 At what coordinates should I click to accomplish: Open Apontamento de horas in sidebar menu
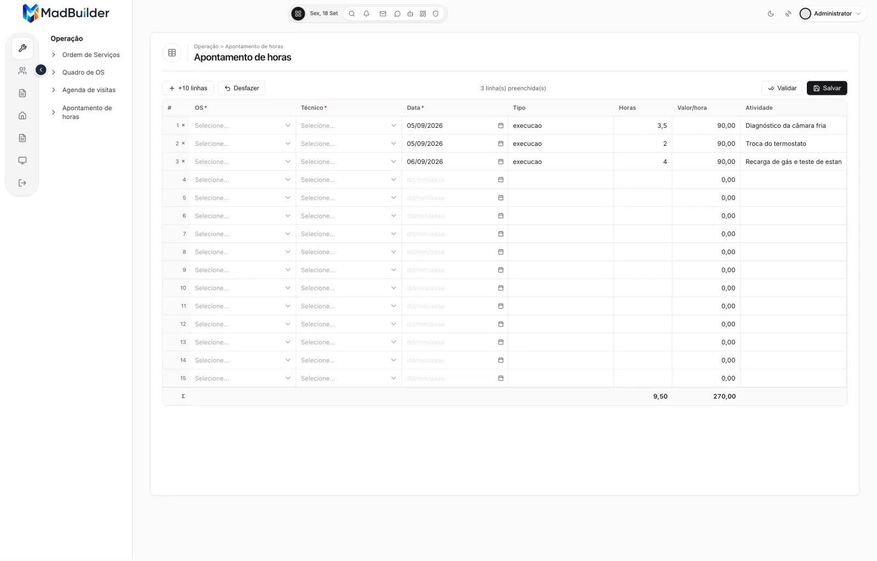click(x=82, y=112)
